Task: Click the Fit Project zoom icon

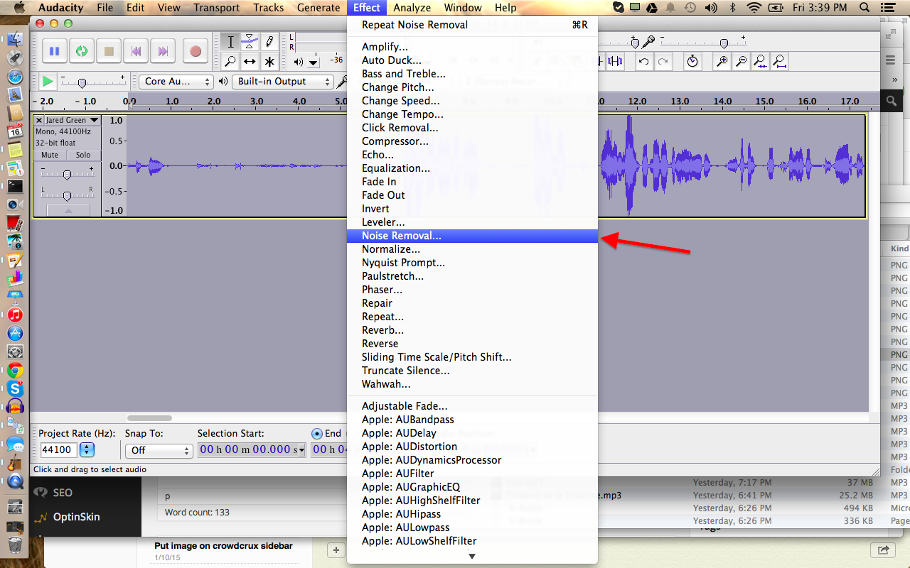Action: click(x=780, y=61)
